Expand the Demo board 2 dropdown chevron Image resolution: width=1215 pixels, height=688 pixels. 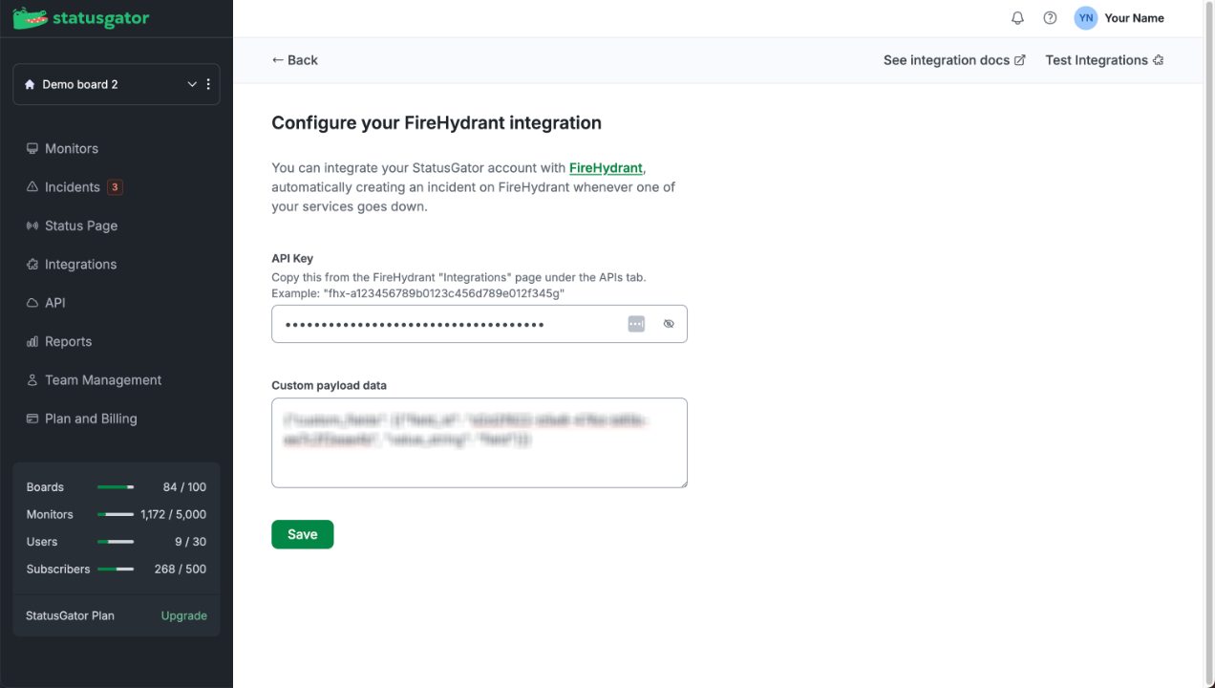tap(192, 84)
